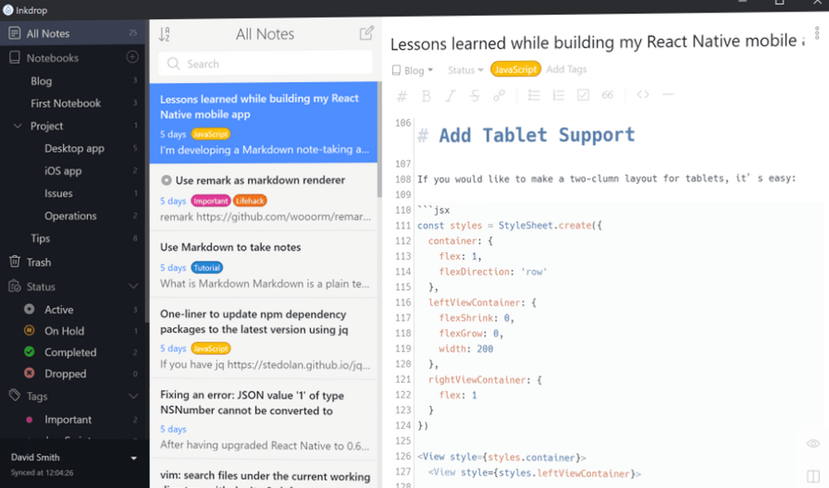Open David Smith account menu arrow
Viewport: 829px width, 488px height.
pyautogui.click(x=133, y=458)
